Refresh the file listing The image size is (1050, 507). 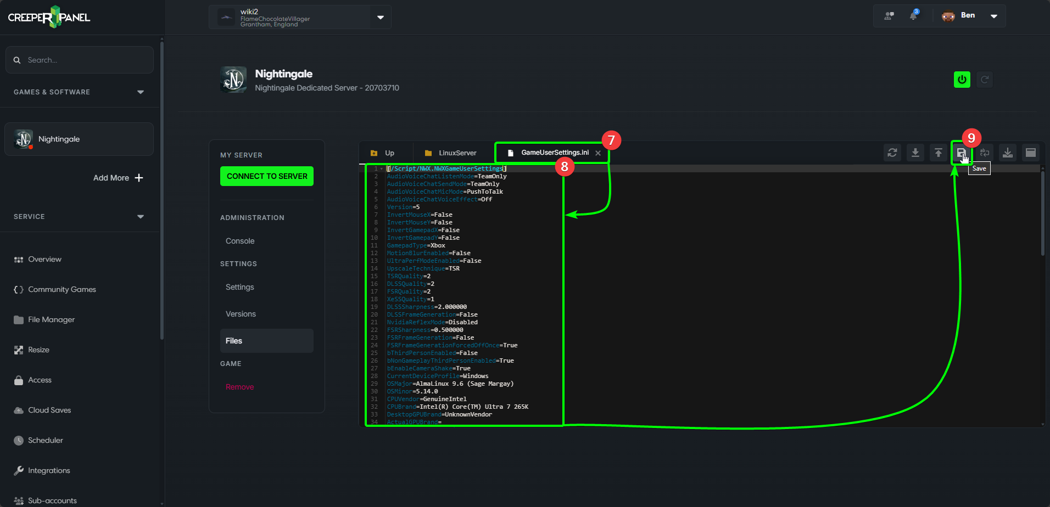[x=892, y=153]
